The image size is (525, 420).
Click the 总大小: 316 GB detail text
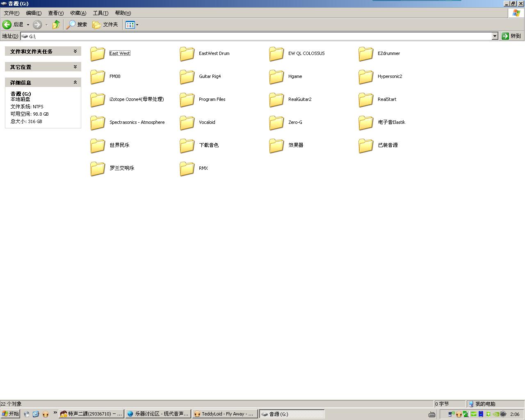(26, 121)
